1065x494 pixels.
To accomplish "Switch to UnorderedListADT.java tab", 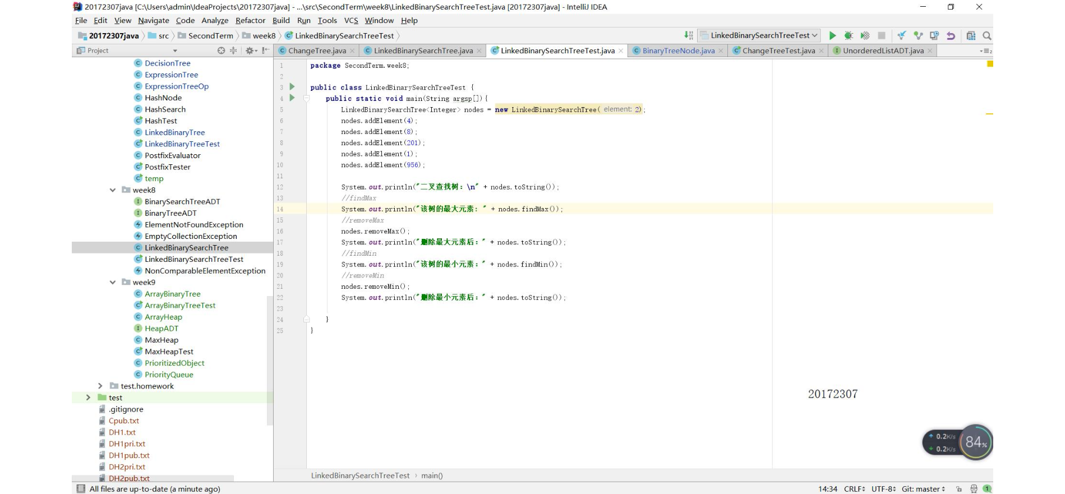I will click(x=883, y=51).
